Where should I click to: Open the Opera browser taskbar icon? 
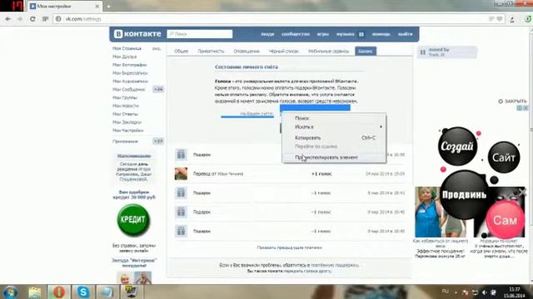[59, 292]
